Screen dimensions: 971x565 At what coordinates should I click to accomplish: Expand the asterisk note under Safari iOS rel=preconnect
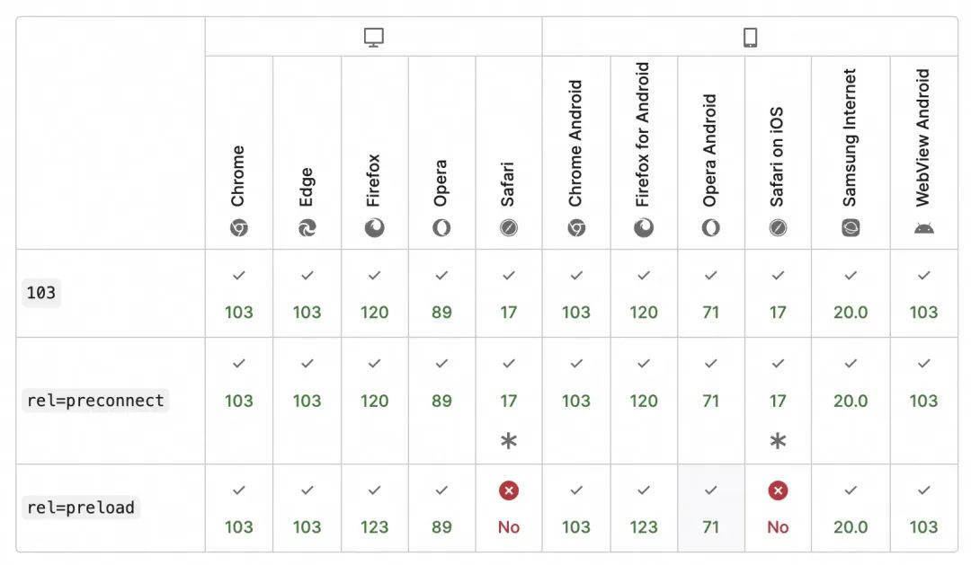(778, 441)
